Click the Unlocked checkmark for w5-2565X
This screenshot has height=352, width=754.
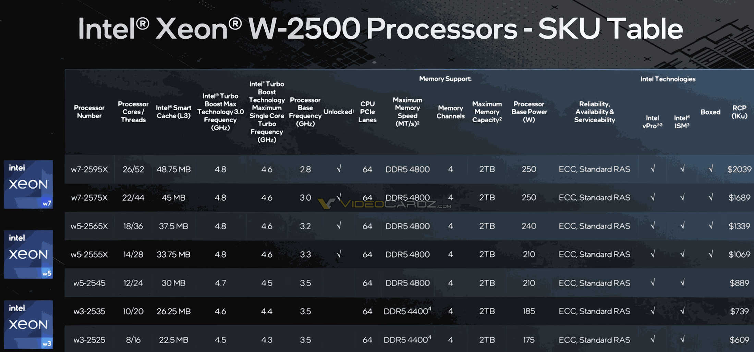[x=339, y=226]
